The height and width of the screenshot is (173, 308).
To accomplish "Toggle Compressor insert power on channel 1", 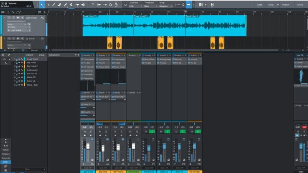I will 82,59.
